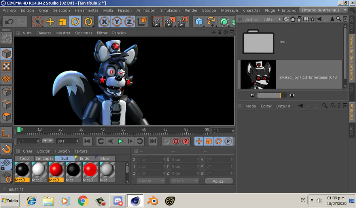The width and height of the screenshot is (356, 208).
Task: Switch to Edges mode
Action: tap(6, 105)
